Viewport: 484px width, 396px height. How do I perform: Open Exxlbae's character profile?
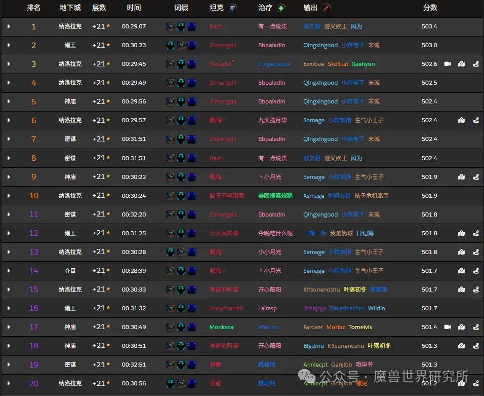[313, 64]
